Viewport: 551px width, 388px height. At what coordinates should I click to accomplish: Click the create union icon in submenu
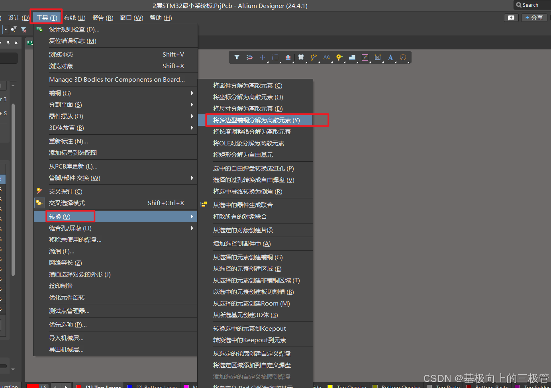(204, 204)
